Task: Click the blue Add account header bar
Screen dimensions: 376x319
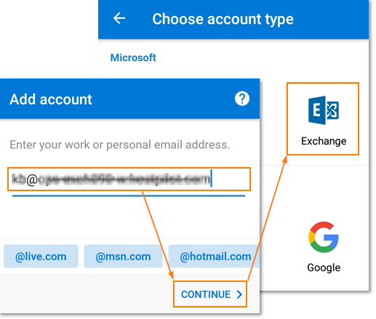Action: point(129,99)
